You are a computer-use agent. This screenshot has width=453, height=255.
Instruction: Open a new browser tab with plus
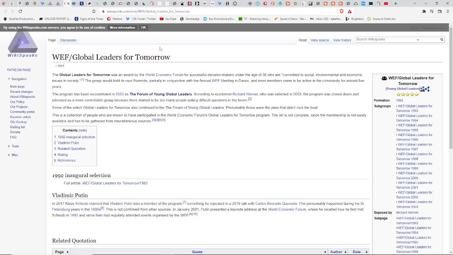tap(396, 4)
